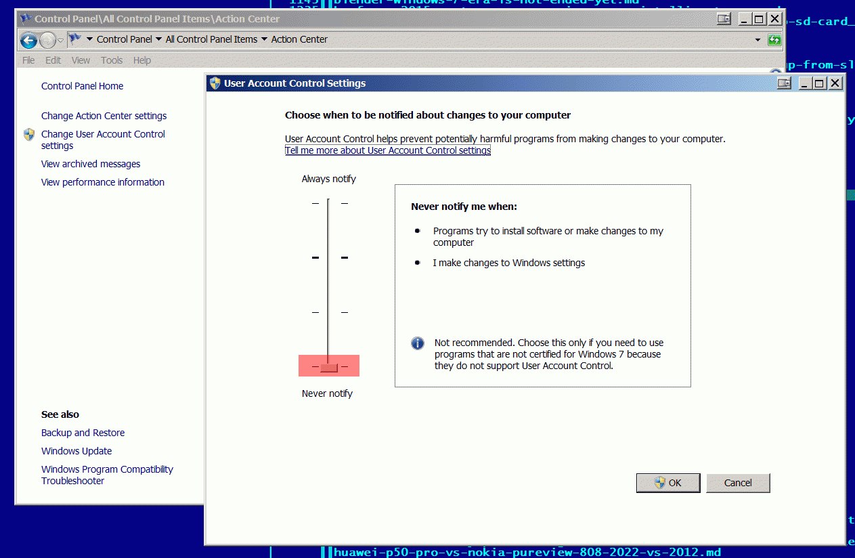Select All Control Panel Items breadcrumb
The width and height of the screenshot is (855, 558).
[x=211, y=39]
